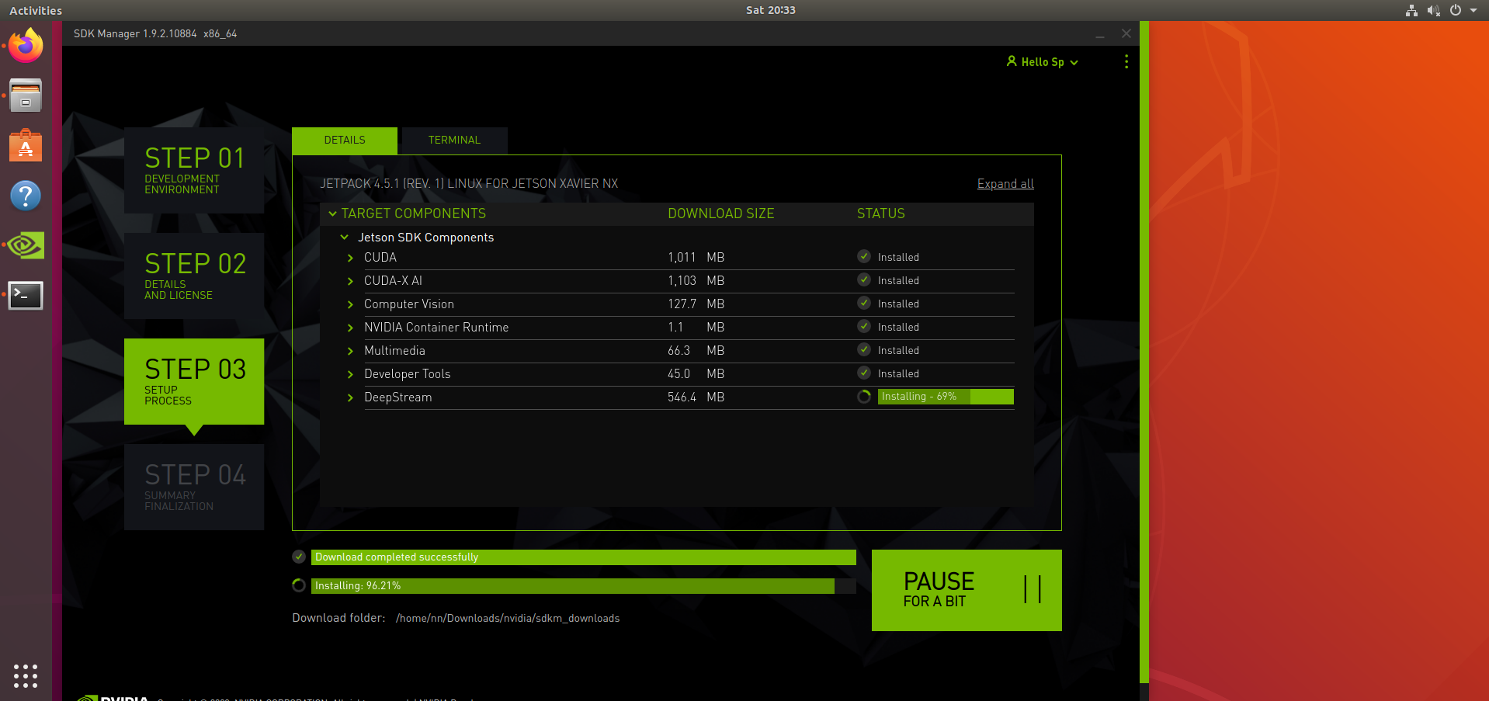This screenshot has width=1489, height=701.
Task: Expand the CUDA component row
Action: point(350,258)
